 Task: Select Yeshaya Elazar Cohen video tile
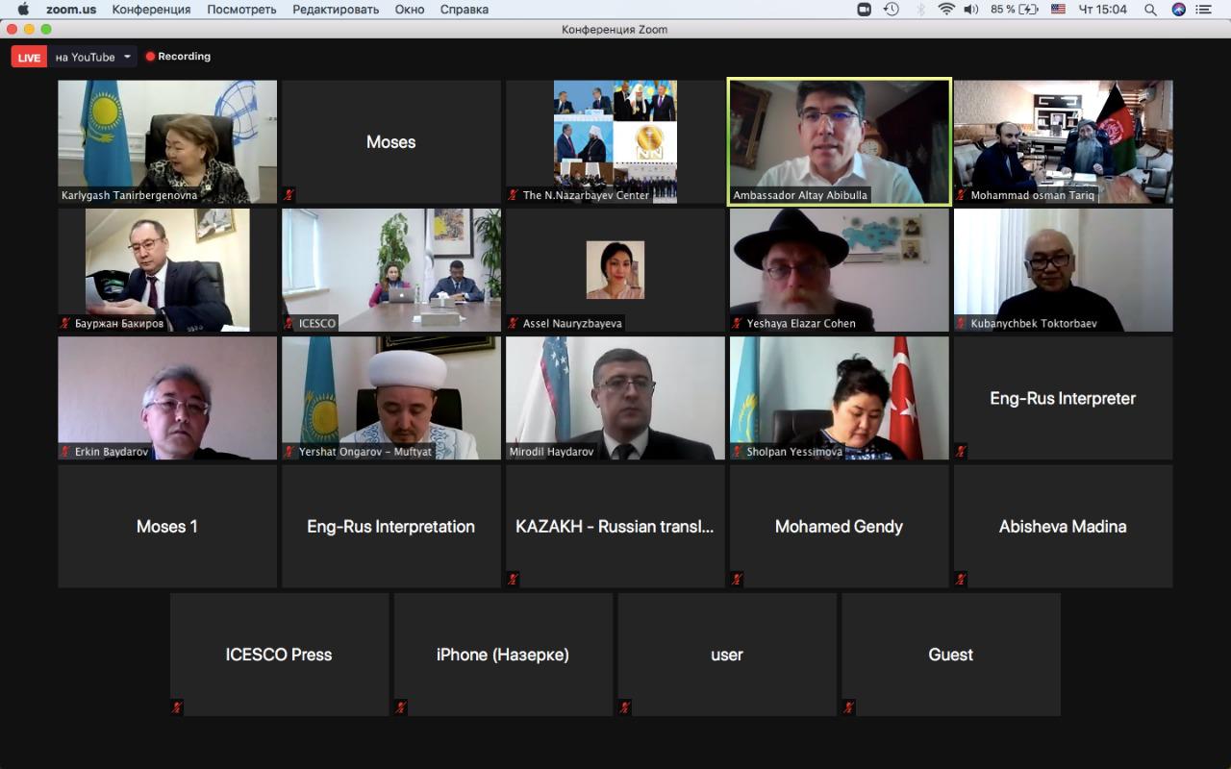pos(839,270)
